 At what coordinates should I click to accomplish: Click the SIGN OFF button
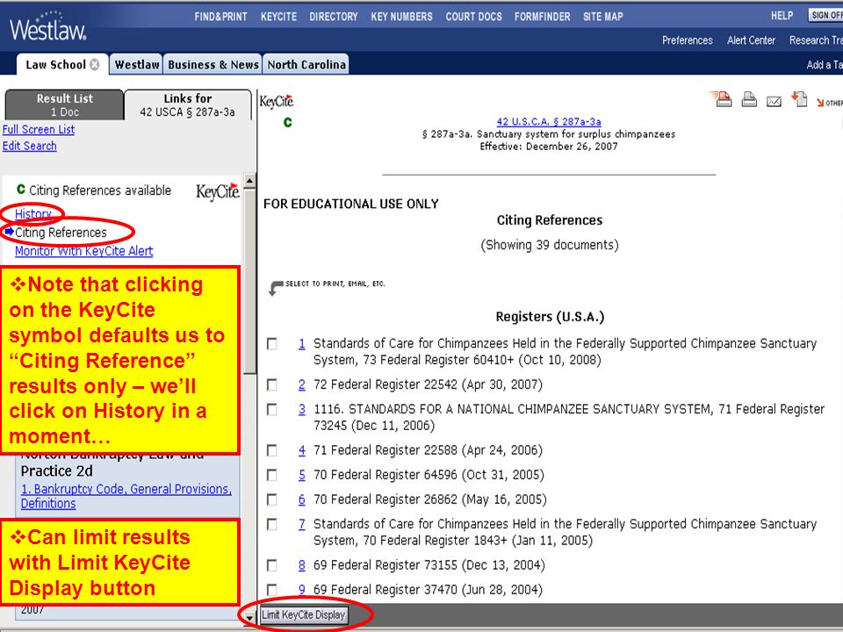click(825, 15)
